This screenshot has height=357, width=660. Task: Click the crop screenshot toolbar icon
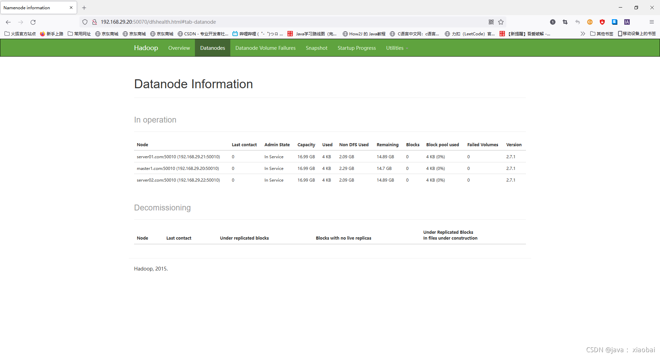point(565,22)
